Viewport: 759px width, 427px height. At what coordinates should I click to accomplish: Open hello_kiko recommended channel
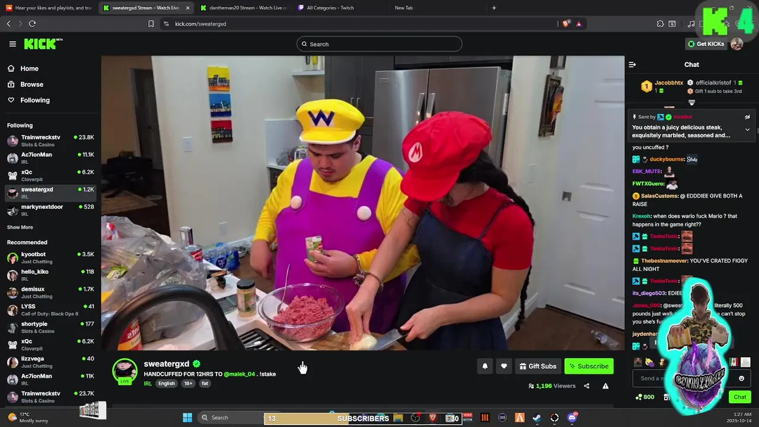pyautogui.click(x=50, y=275)
